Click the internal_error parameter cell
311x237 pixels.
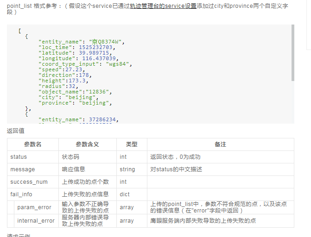click(36, 221)
